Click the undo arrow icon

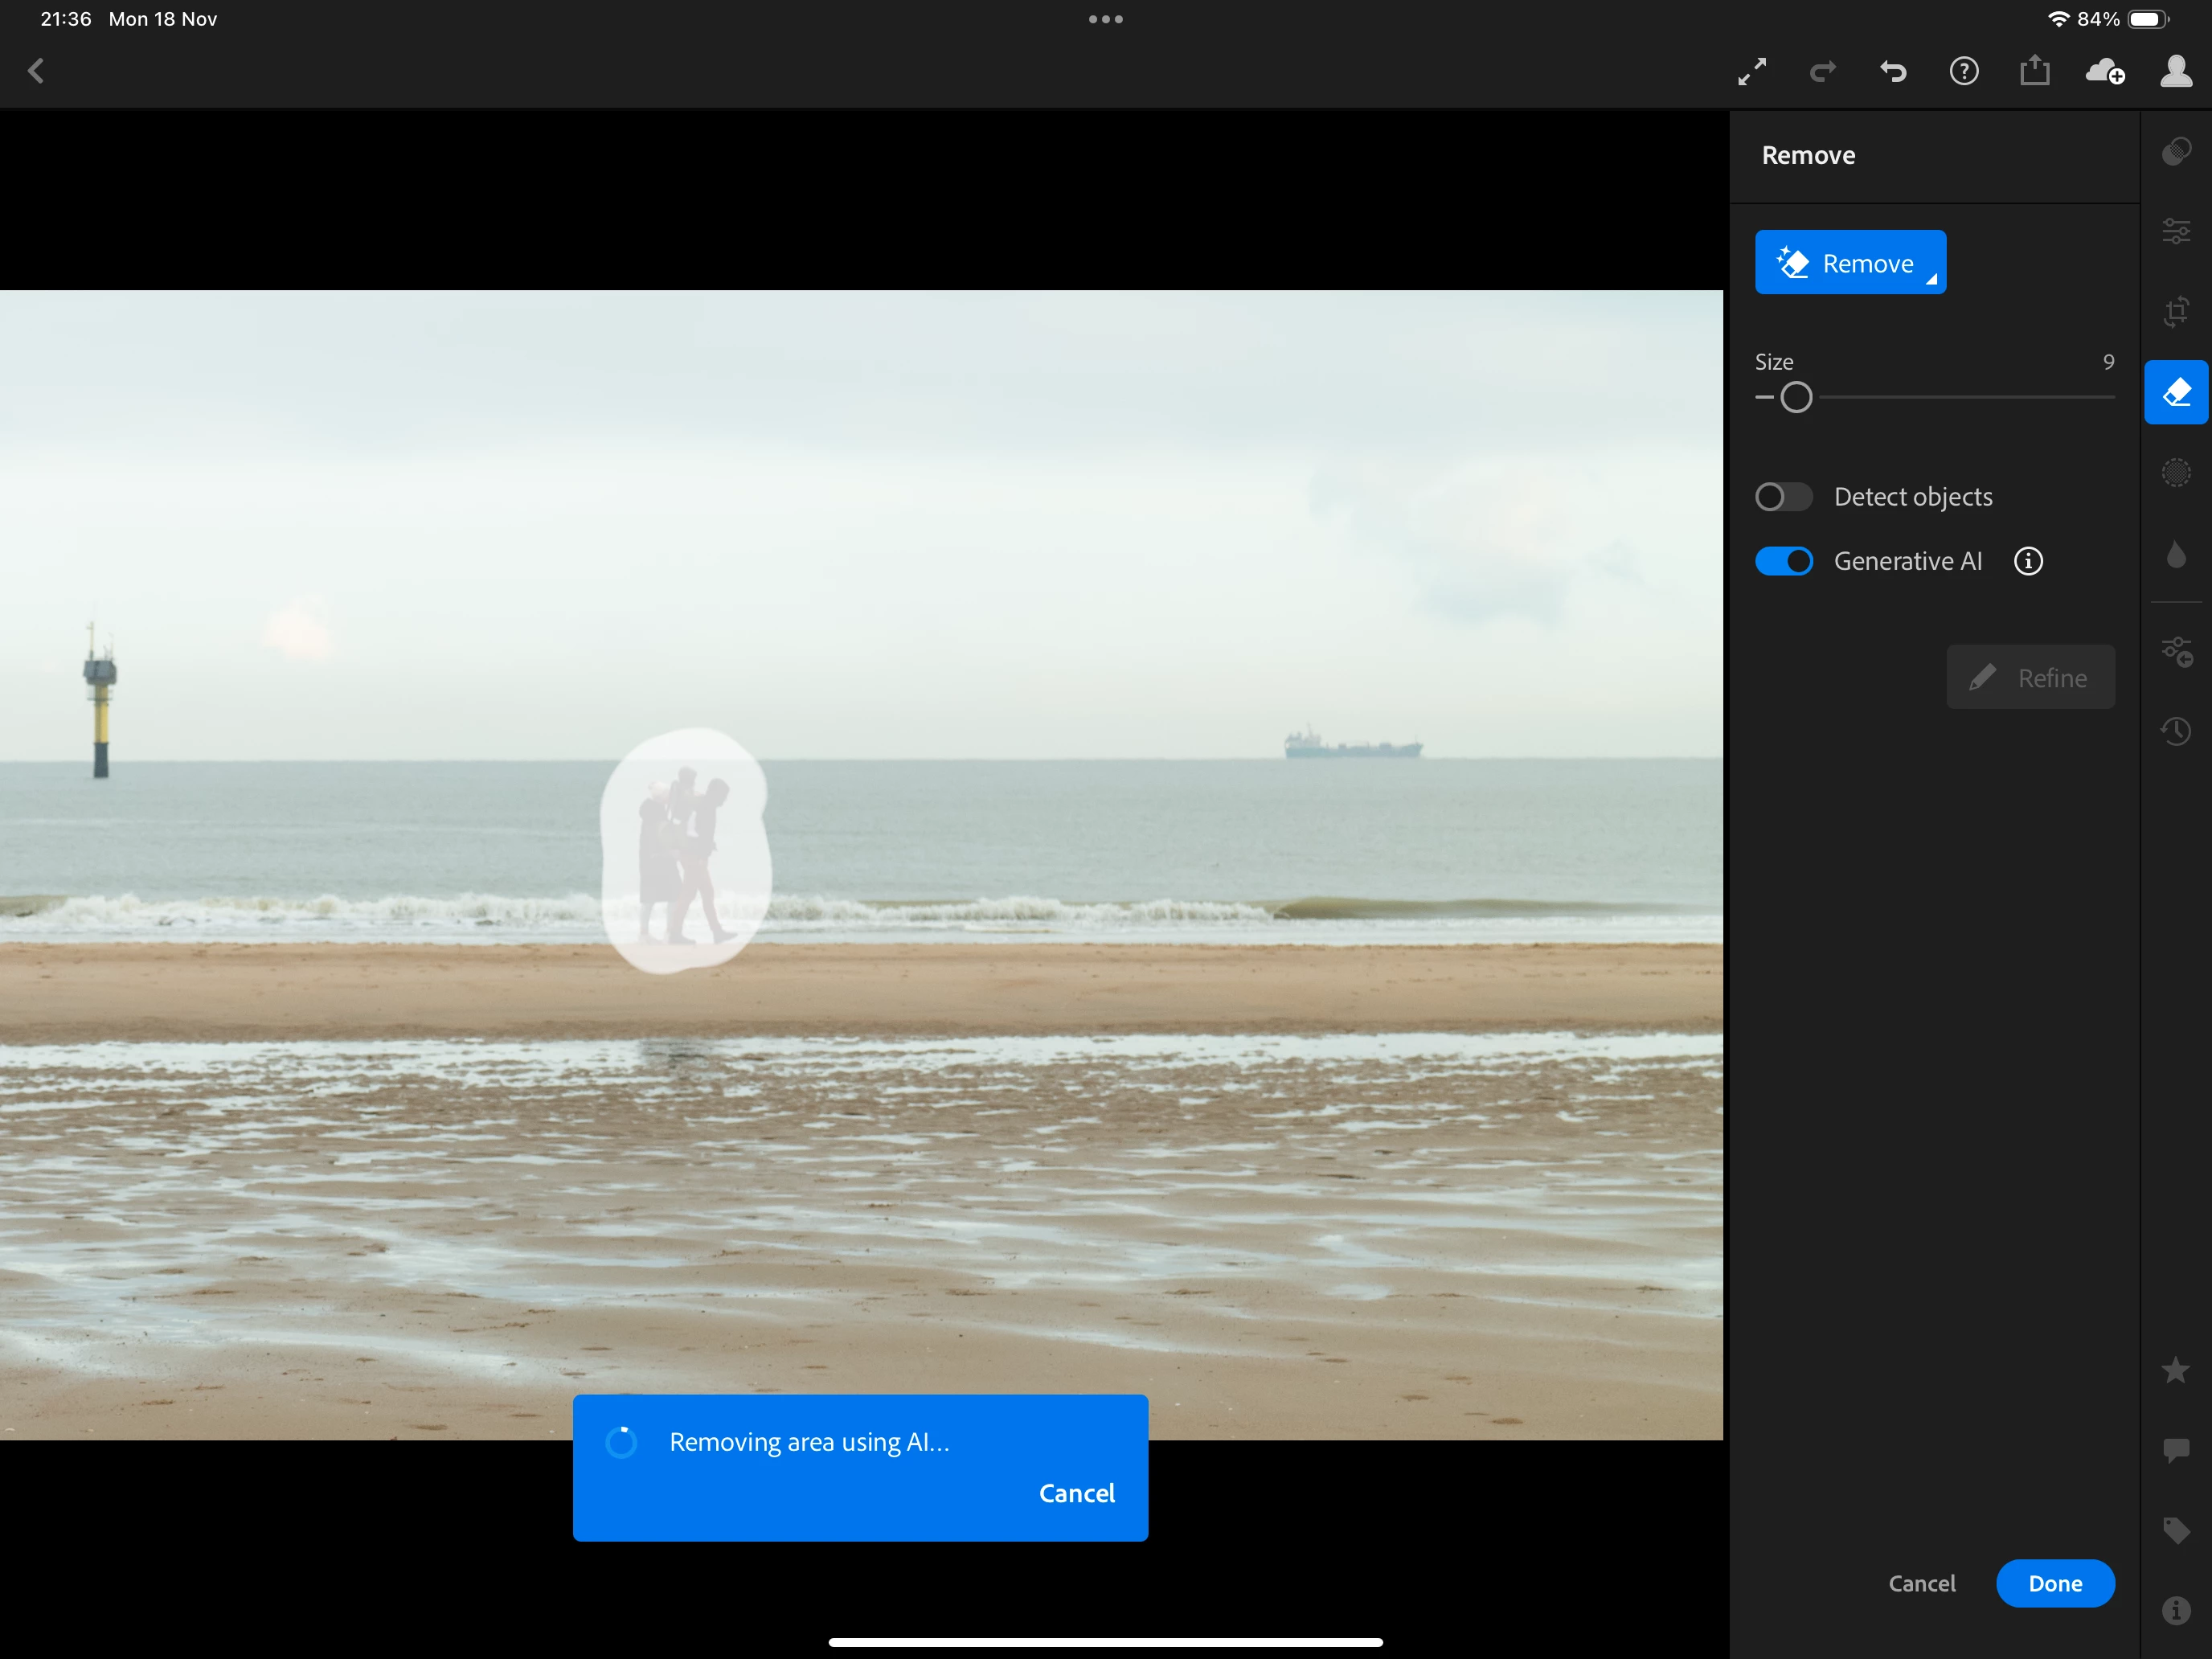[x=1893, y=71]
